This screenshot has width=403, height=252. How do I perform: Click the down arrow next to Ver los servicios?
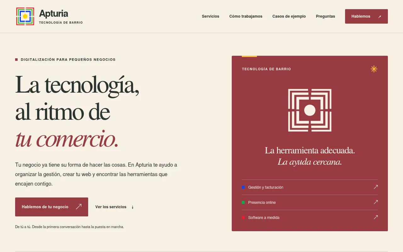pos(133,207)
